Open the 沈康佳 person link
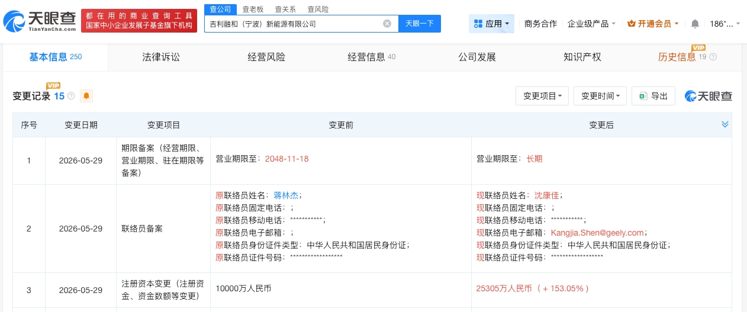Screen dimensions: 747x312 547,195
